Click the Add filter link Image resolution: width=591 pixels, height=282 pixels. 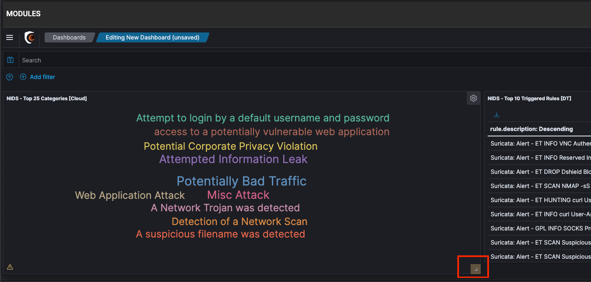[42, 77]
